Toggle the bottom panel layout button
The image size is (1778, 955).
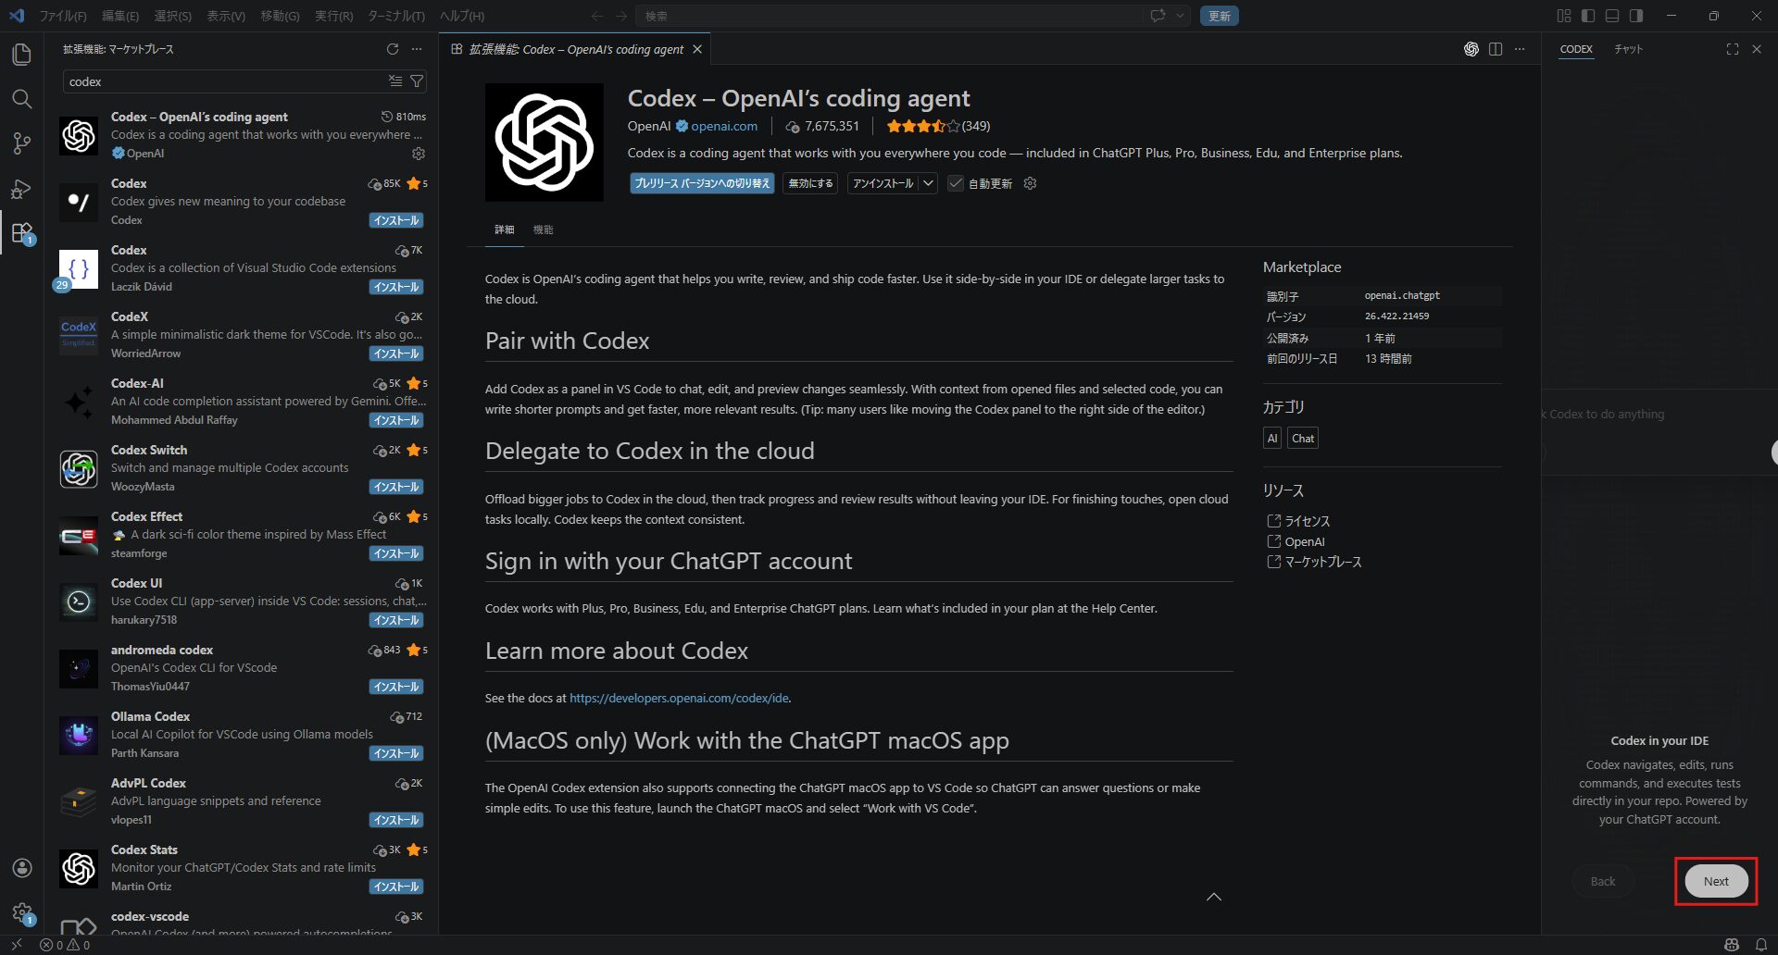[x=1612, y=16]
